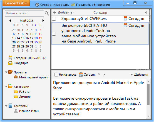This screenshot has width=154, height=122.
Task: Click the Синхронизировать label
Action: click(x=54, y=5)
